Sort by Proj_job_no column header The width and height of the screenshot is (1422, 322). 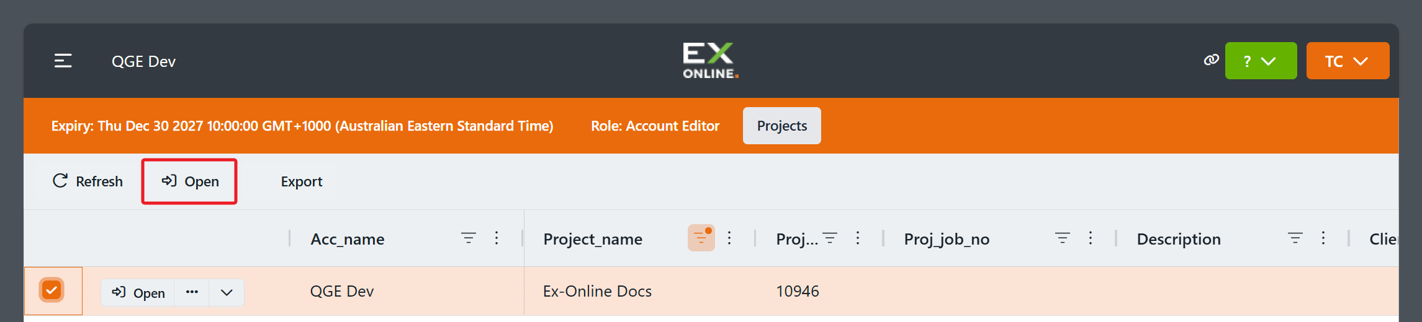click(x=947, y=239)
